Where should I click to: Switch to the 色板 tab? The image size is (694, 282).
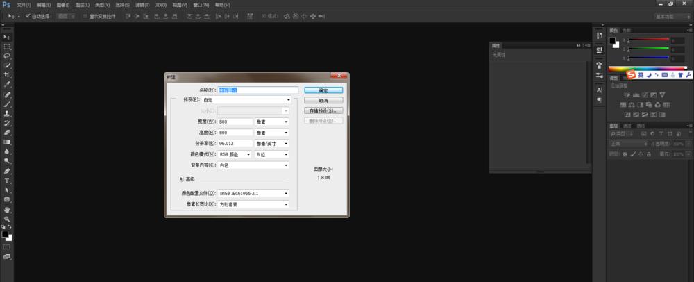626,31
